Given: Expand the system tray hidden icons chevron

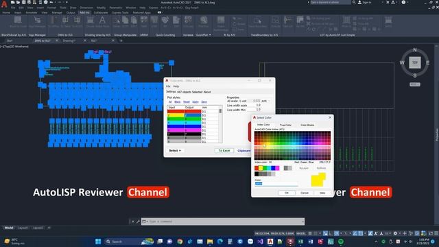Looking at the screenshot, I should click(x=376, y=242).
